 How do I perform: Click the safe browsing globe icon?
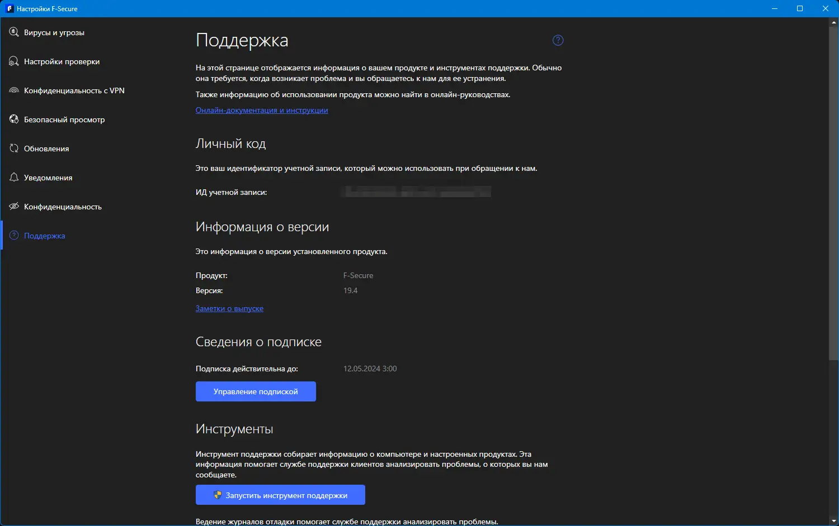pos(14,119)
